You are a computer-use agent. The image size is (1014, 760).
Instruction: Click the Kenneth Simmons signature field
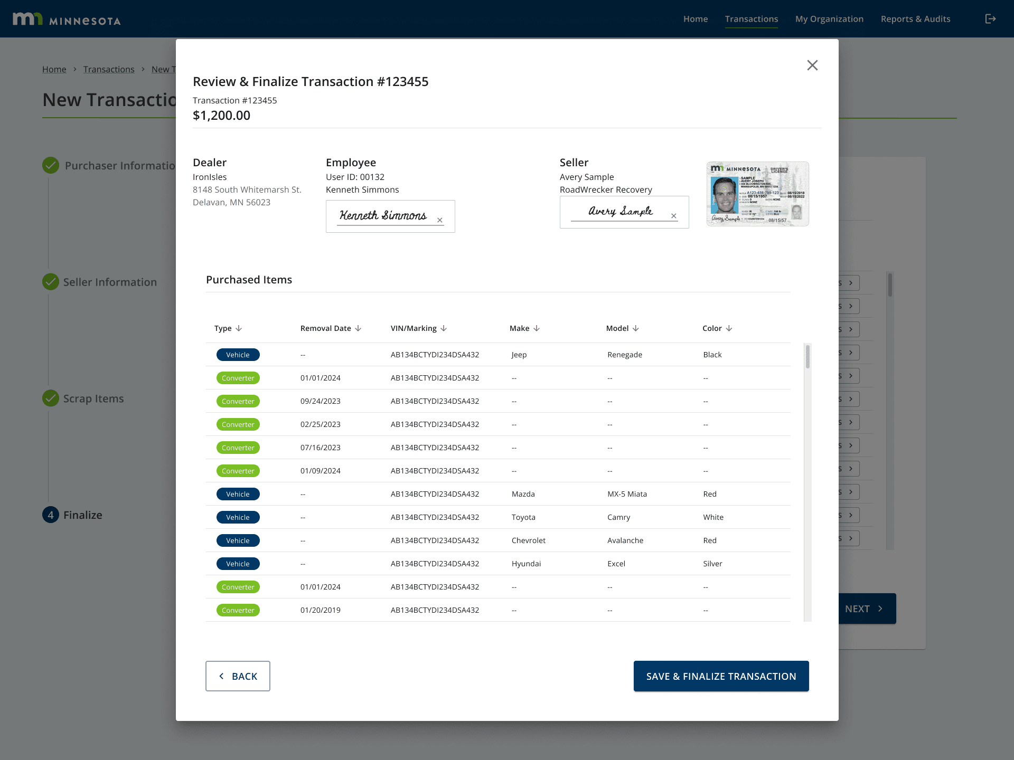pyautogui.click(x=390, y=216)
